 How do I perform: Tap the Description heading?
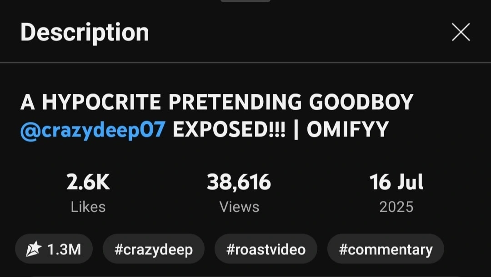(x=85, y=33)
